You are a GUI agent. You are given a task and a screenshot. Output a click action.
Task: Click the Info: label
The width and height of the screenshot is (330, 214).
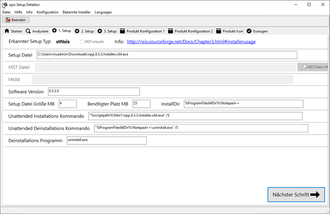pos(119,41)
